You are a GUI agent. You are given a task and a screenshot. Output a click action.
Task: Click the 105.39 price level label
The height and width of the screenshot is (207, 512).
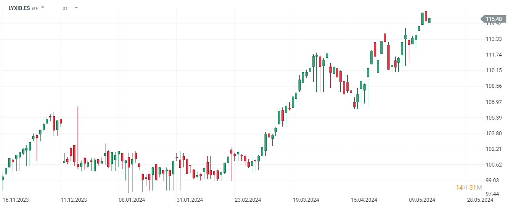click(x=494, y=118)
